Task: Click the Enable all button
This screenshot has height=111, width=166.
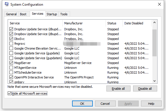Action: pyautogui.click(x=118, y=89)
